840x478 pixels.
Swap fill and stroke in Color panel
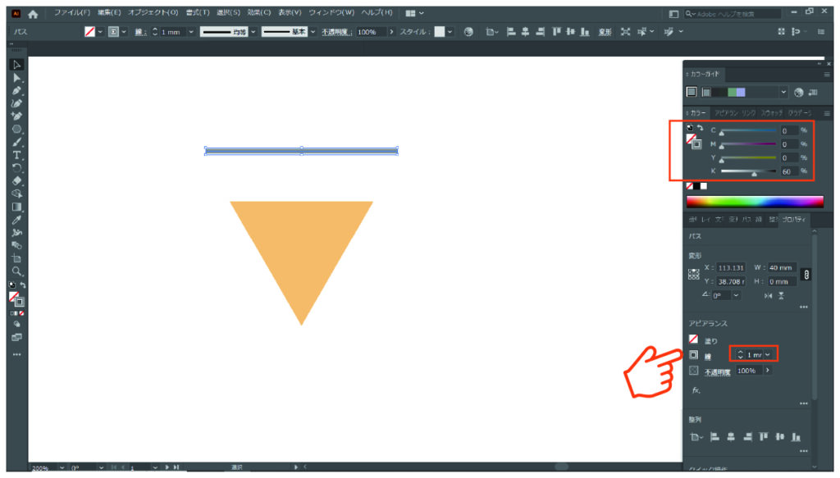tap(701, 128)
